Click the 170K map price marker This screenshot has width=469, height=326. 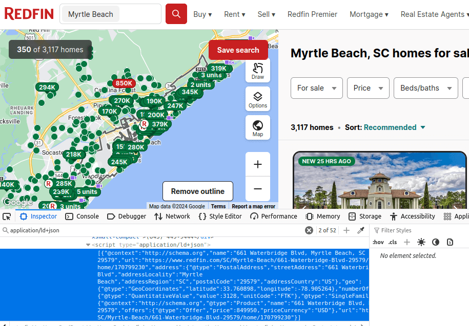coord(110,112)
